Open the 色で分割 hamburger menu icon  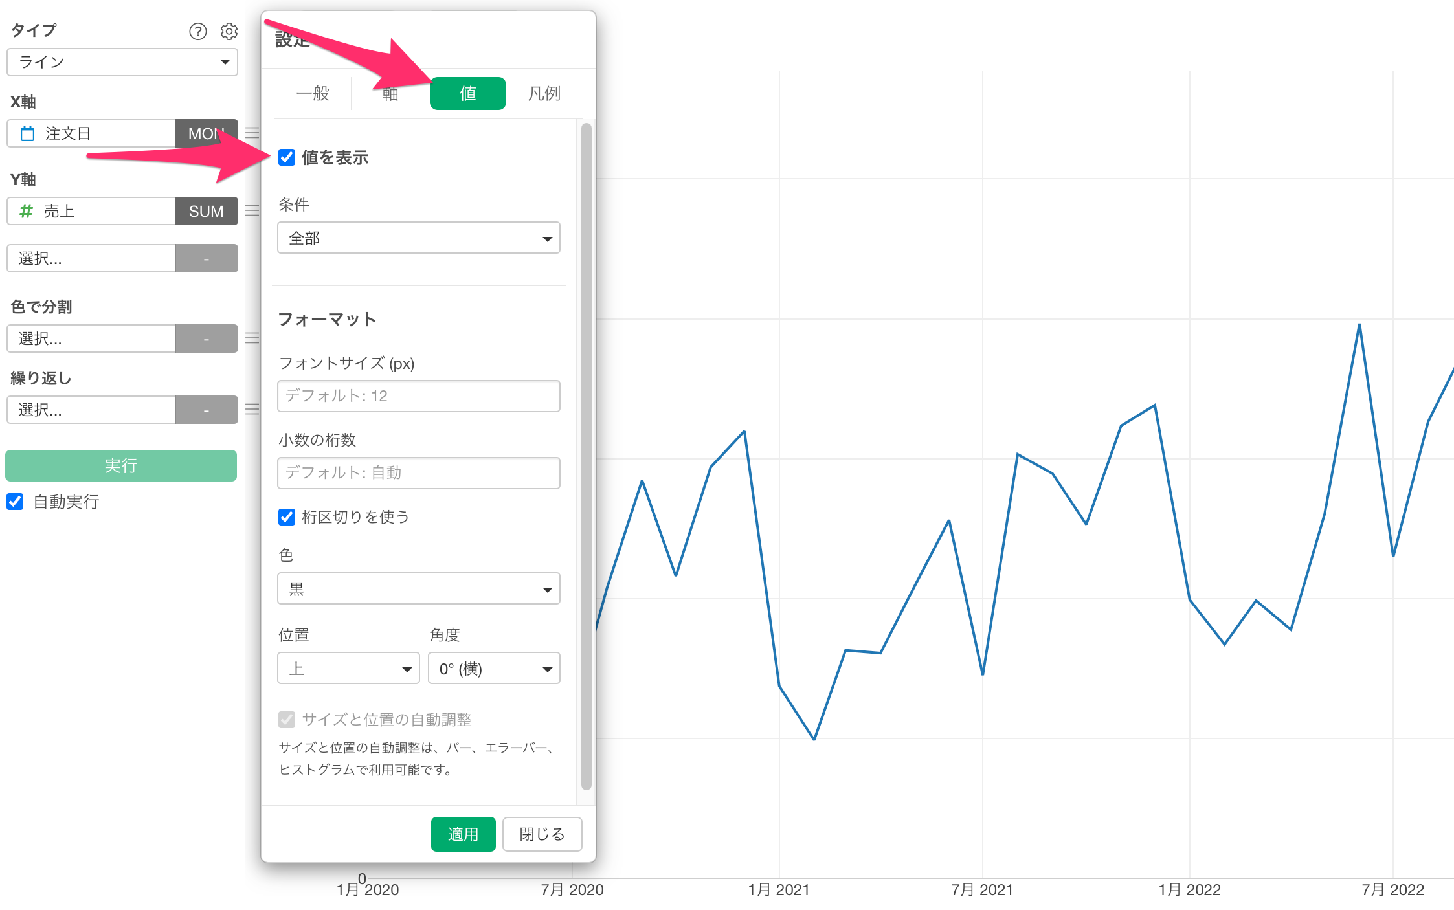tap(252, 338)
